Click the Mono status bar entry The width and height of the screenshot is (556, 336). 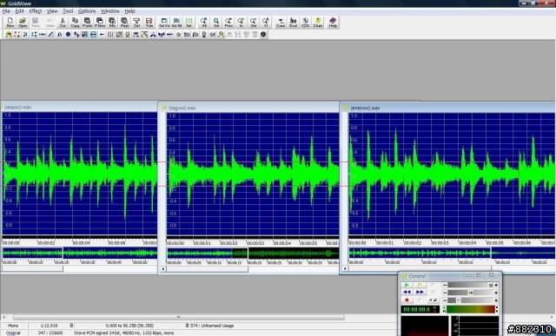(x=13, y=326)
